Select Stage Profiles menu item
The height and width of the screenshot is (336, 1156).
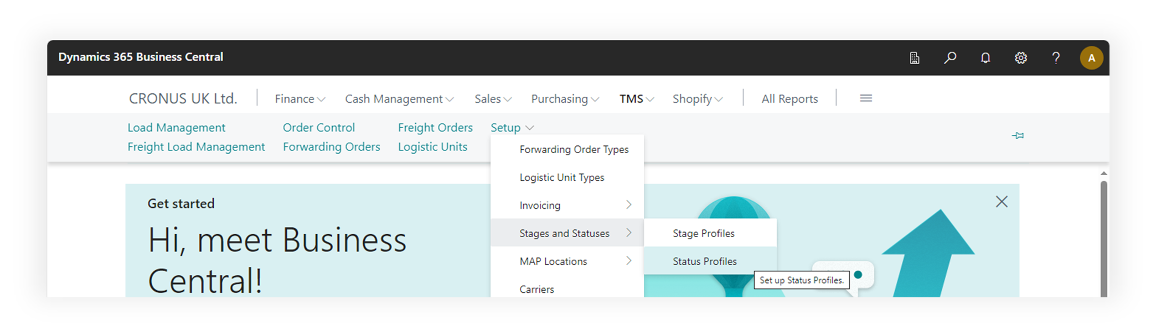pyautogui.click(x=704, y=233)
